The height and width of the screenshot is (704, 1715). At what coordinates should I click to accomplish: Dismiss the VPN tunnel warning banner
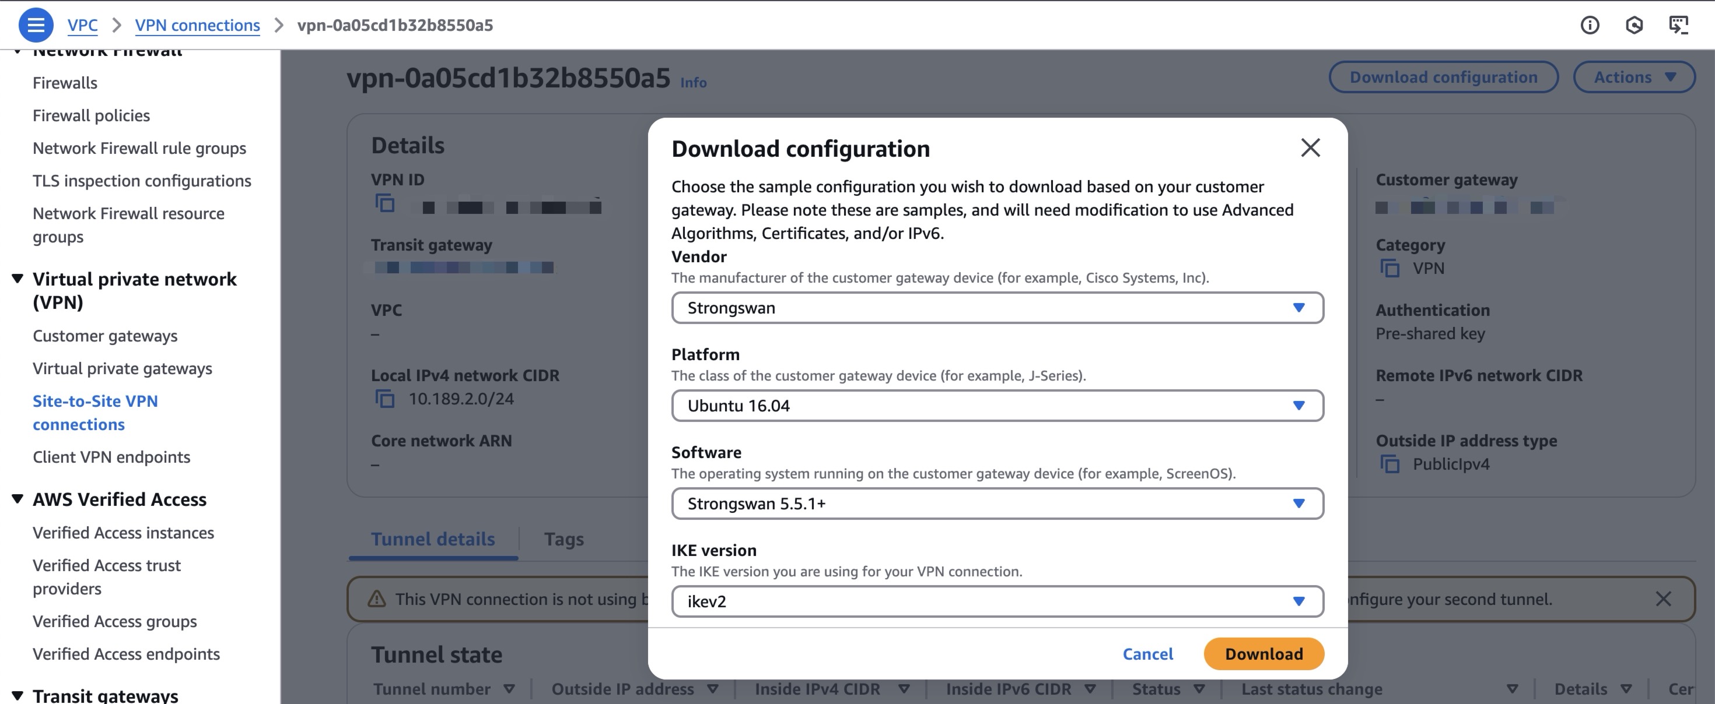click(1663, 599)
